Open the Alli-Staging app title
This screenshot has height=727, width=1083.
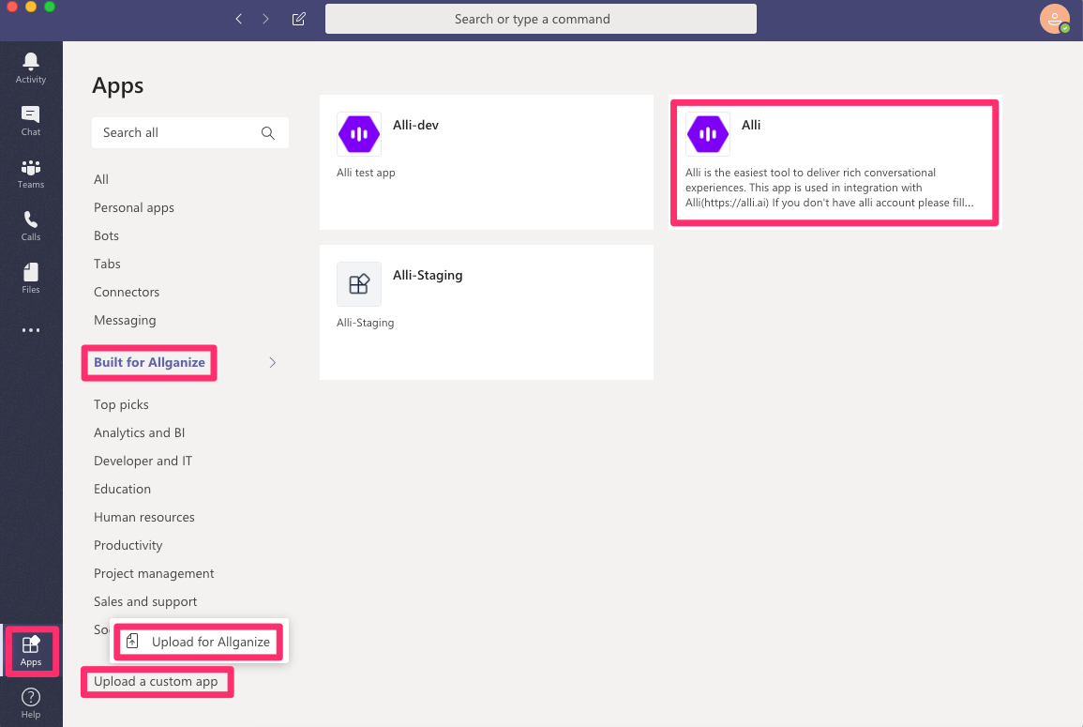(x=428, y=275)
